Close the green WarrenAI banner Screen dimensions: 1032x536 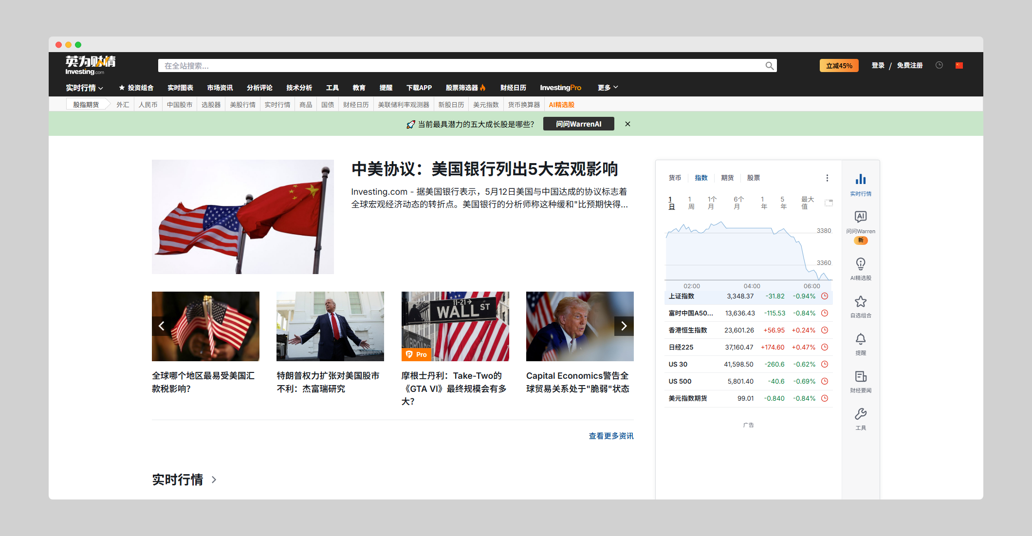point(627,124)
